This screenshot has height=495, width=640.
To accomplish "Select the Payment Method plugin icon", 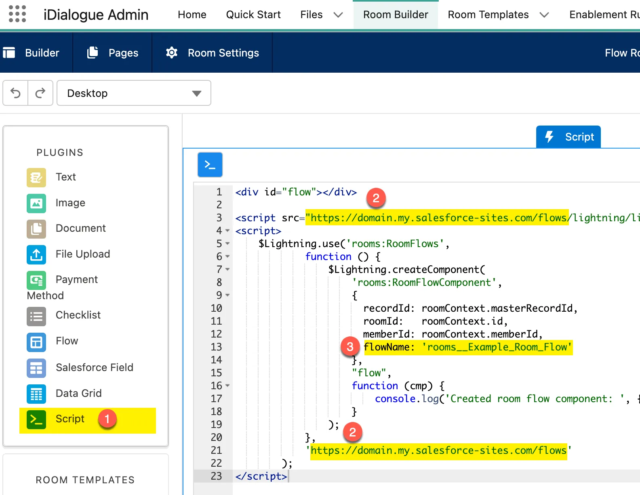I will 36,280.
